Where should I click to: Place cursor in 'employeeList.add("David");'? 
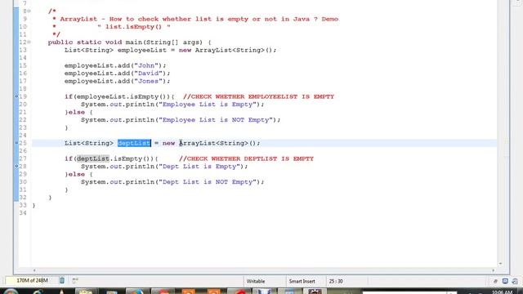117,73
